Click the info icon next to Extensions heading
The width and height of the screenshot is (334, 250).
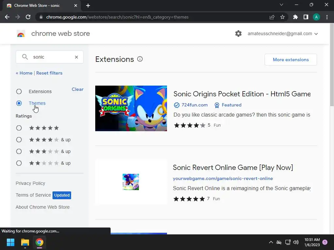point(140,59)
